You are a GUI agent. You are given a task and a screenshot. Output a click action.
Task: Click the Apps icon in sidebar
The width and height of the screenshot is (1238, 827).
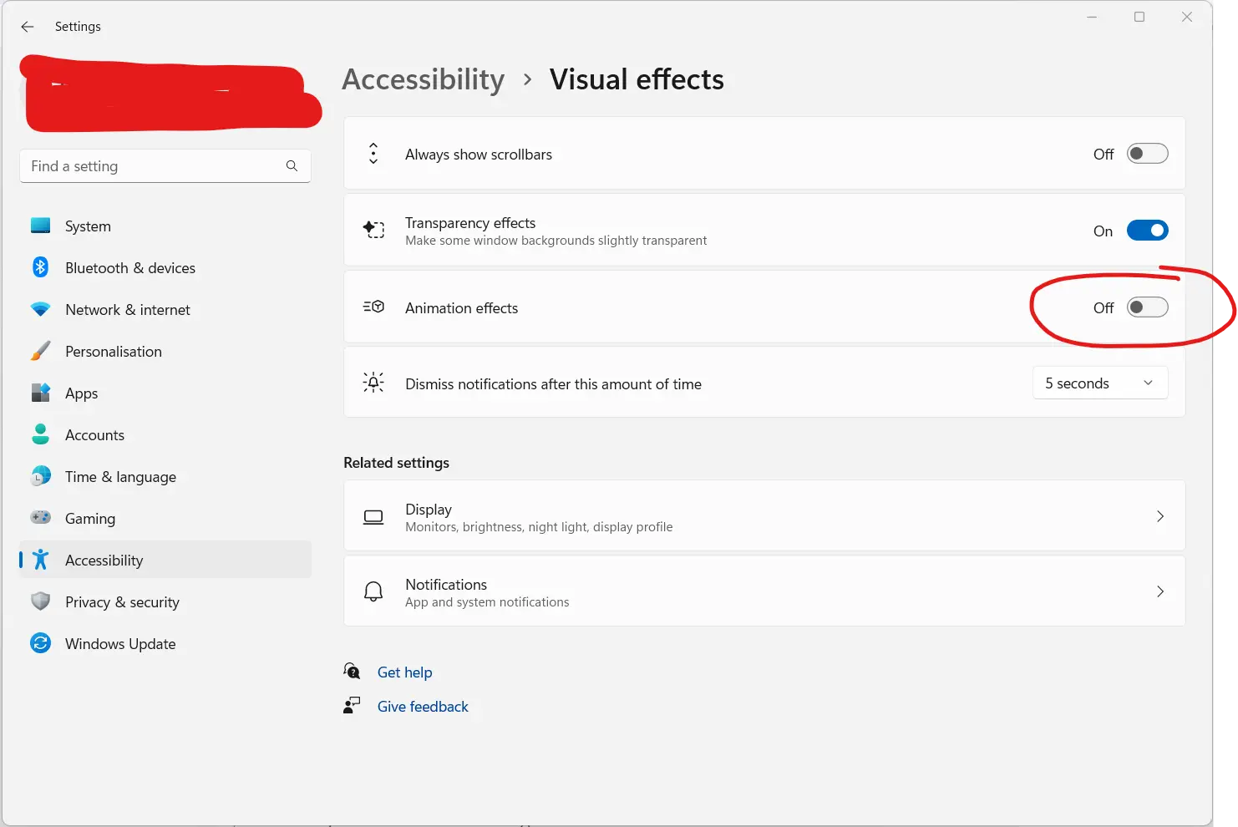point(40,393)
